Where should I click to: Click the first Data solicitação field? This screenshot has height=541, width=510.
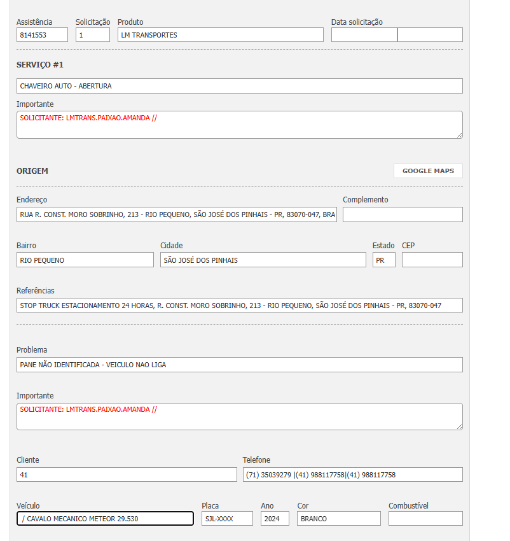tap(364, 35)
